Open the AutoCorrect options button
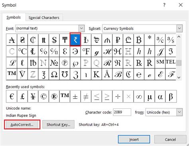Image resolution: width=189 pixels, height=146 pixels. [x=22, y=124]
